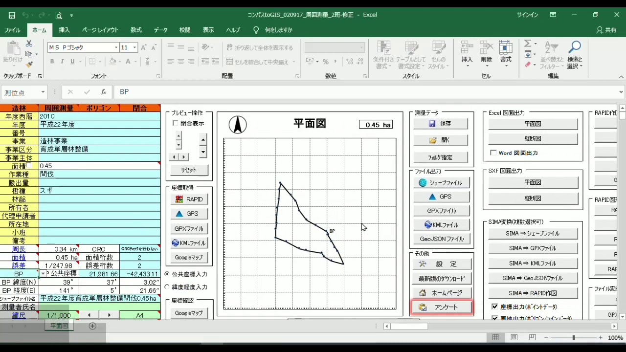The height and width of the screenshot is (352, 626).
Task: Click the ribbon display options icon
Action: point(553,15)
